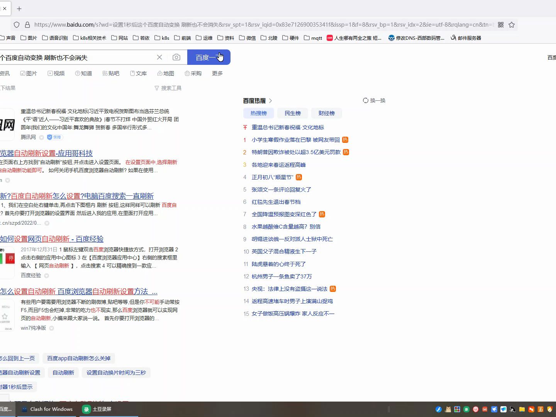Click the browser address bar URL
The height and width of the screenshot is (417, 556).
264,25
